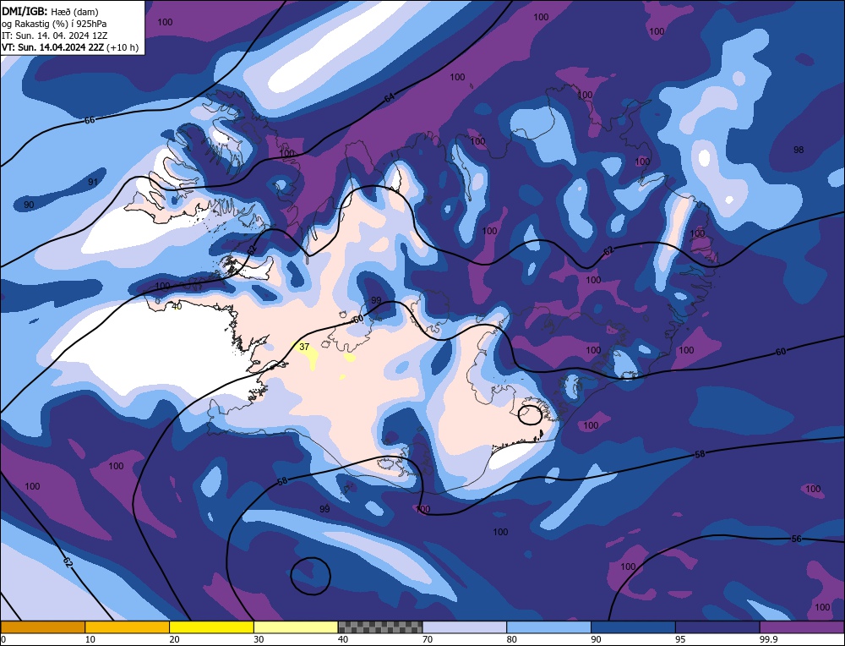The height and width of the screenshot is (646, 845).
Task: Click the line 'VT: Sun. 14.04.2024 22Z (+10 h)'
Action: [70, 47]
